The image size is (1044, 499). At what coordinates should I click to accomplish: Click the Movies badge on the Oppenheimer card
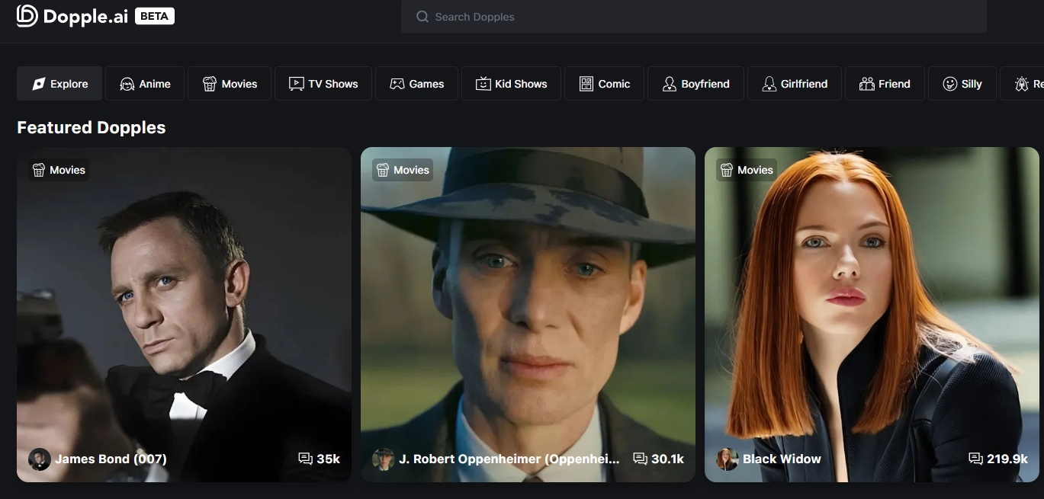403,170
